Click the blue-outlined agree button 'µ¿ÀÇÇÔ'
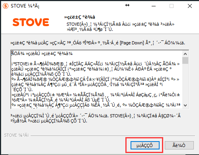The height and width of the screenshot is (155, 199). click(145, 145)
